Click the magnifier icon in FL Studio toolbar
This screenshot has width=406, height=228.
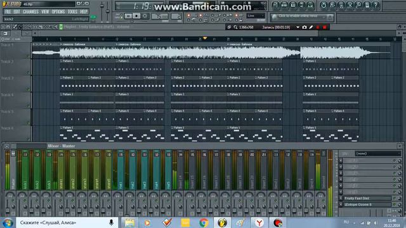pyautogui.click(x=358, y=5)
